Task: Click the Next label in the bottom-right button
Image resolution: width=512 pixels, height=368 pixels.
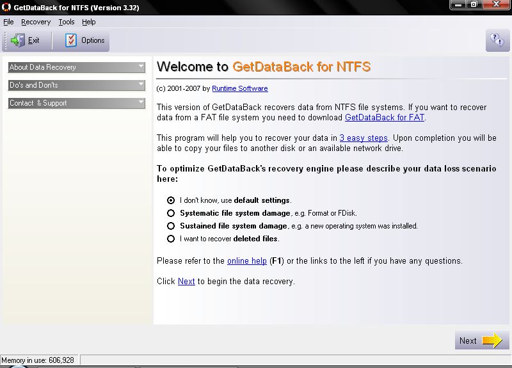Action: 468,341
